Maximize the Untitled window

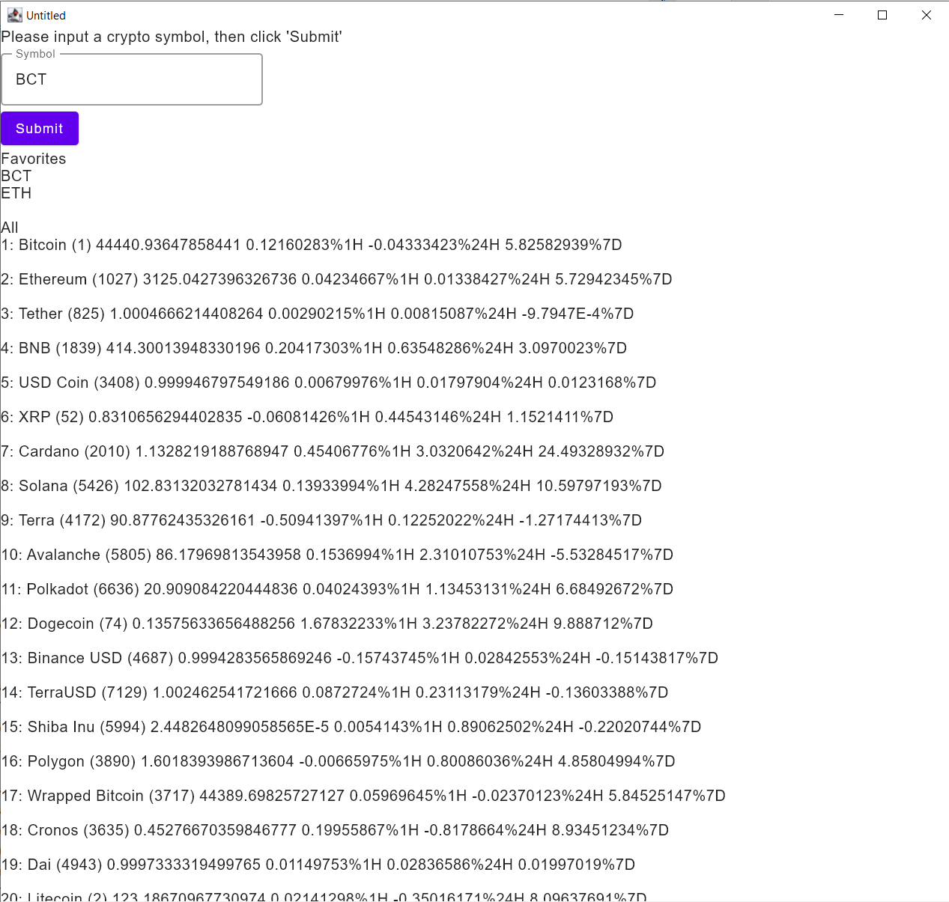point(882,15)
